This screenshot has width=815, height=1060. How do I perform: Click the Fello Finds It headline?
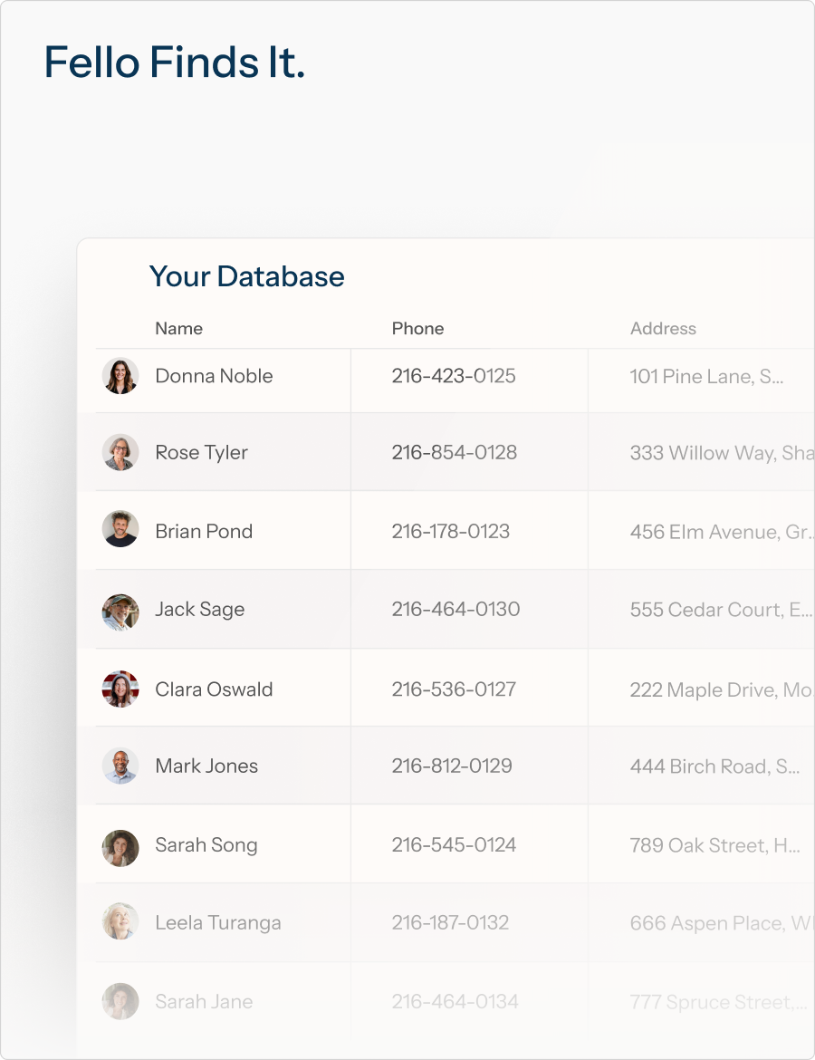pyautogui.click(x=175, y=63)
